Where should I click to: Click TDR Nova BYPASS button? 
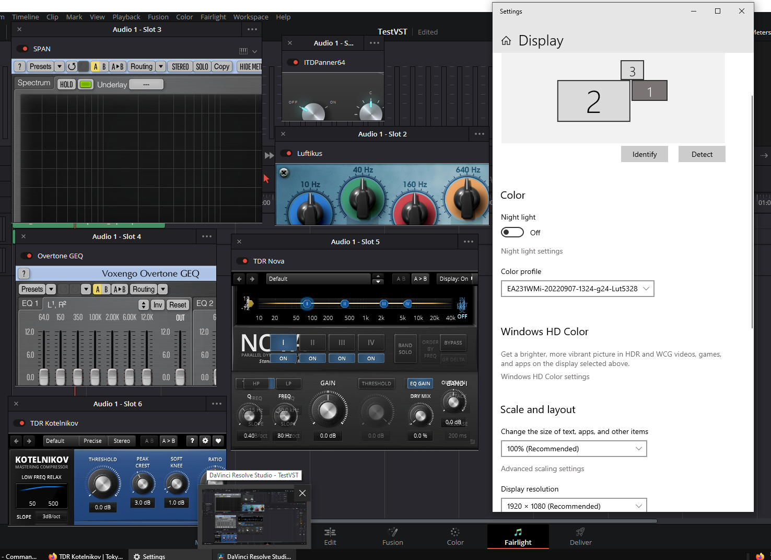coord(453,343)
